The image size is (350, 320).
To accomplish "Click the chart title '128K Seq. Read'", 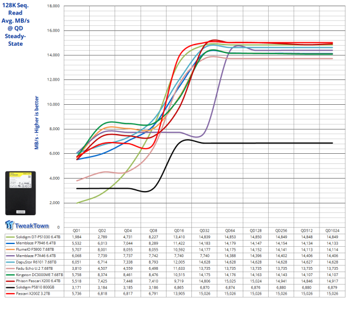I will coord(15,9).
